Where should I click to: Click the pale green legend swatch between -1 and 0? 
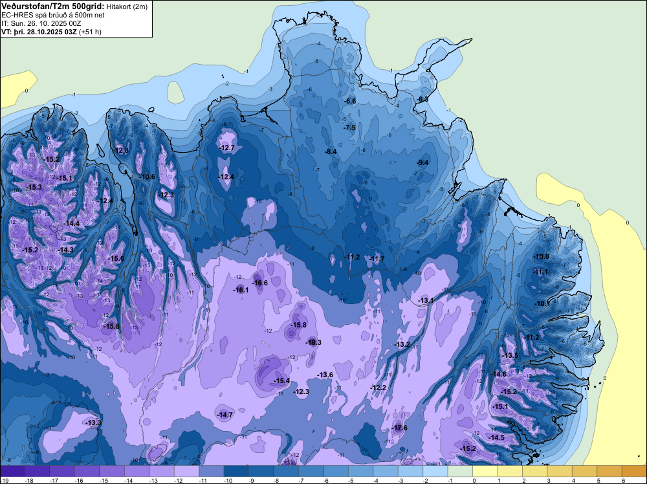460,471
